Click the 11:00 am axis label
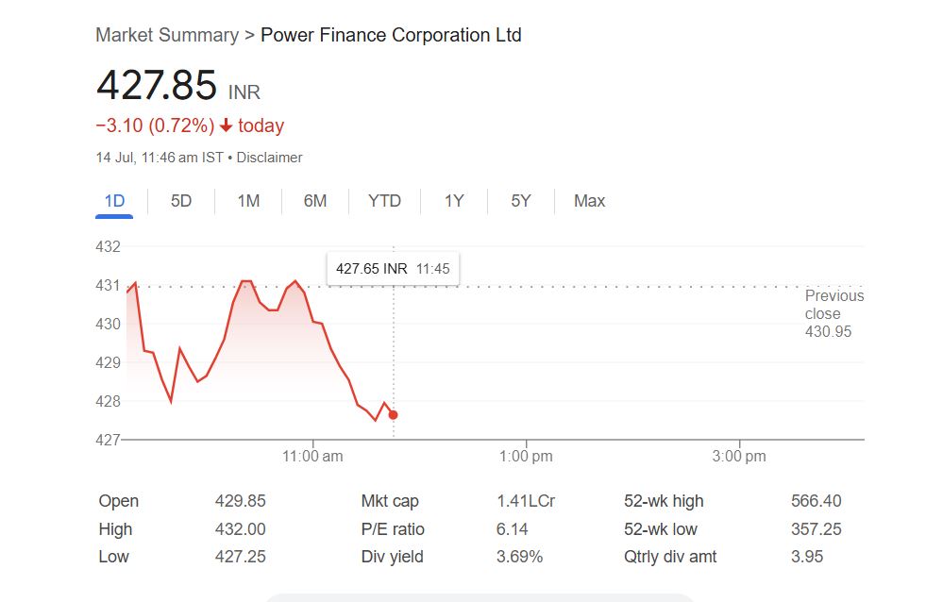Viewport: 926px width, 602px height. 312,457
